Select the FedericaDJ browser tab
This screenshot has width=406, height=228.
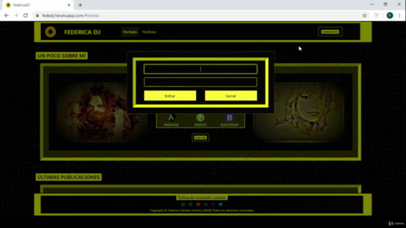(x=38, y=5)
